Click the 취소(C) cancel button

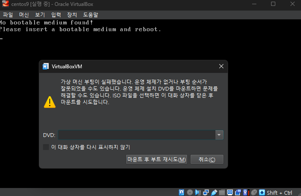tap(207, 159)
